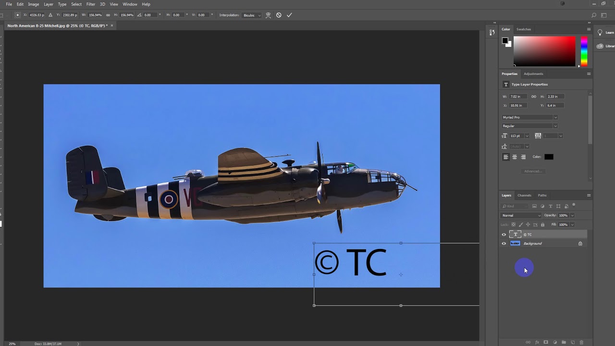Click the text Color swatch in Properties
This screenshot has height=346, width=615.
(549, 157)
